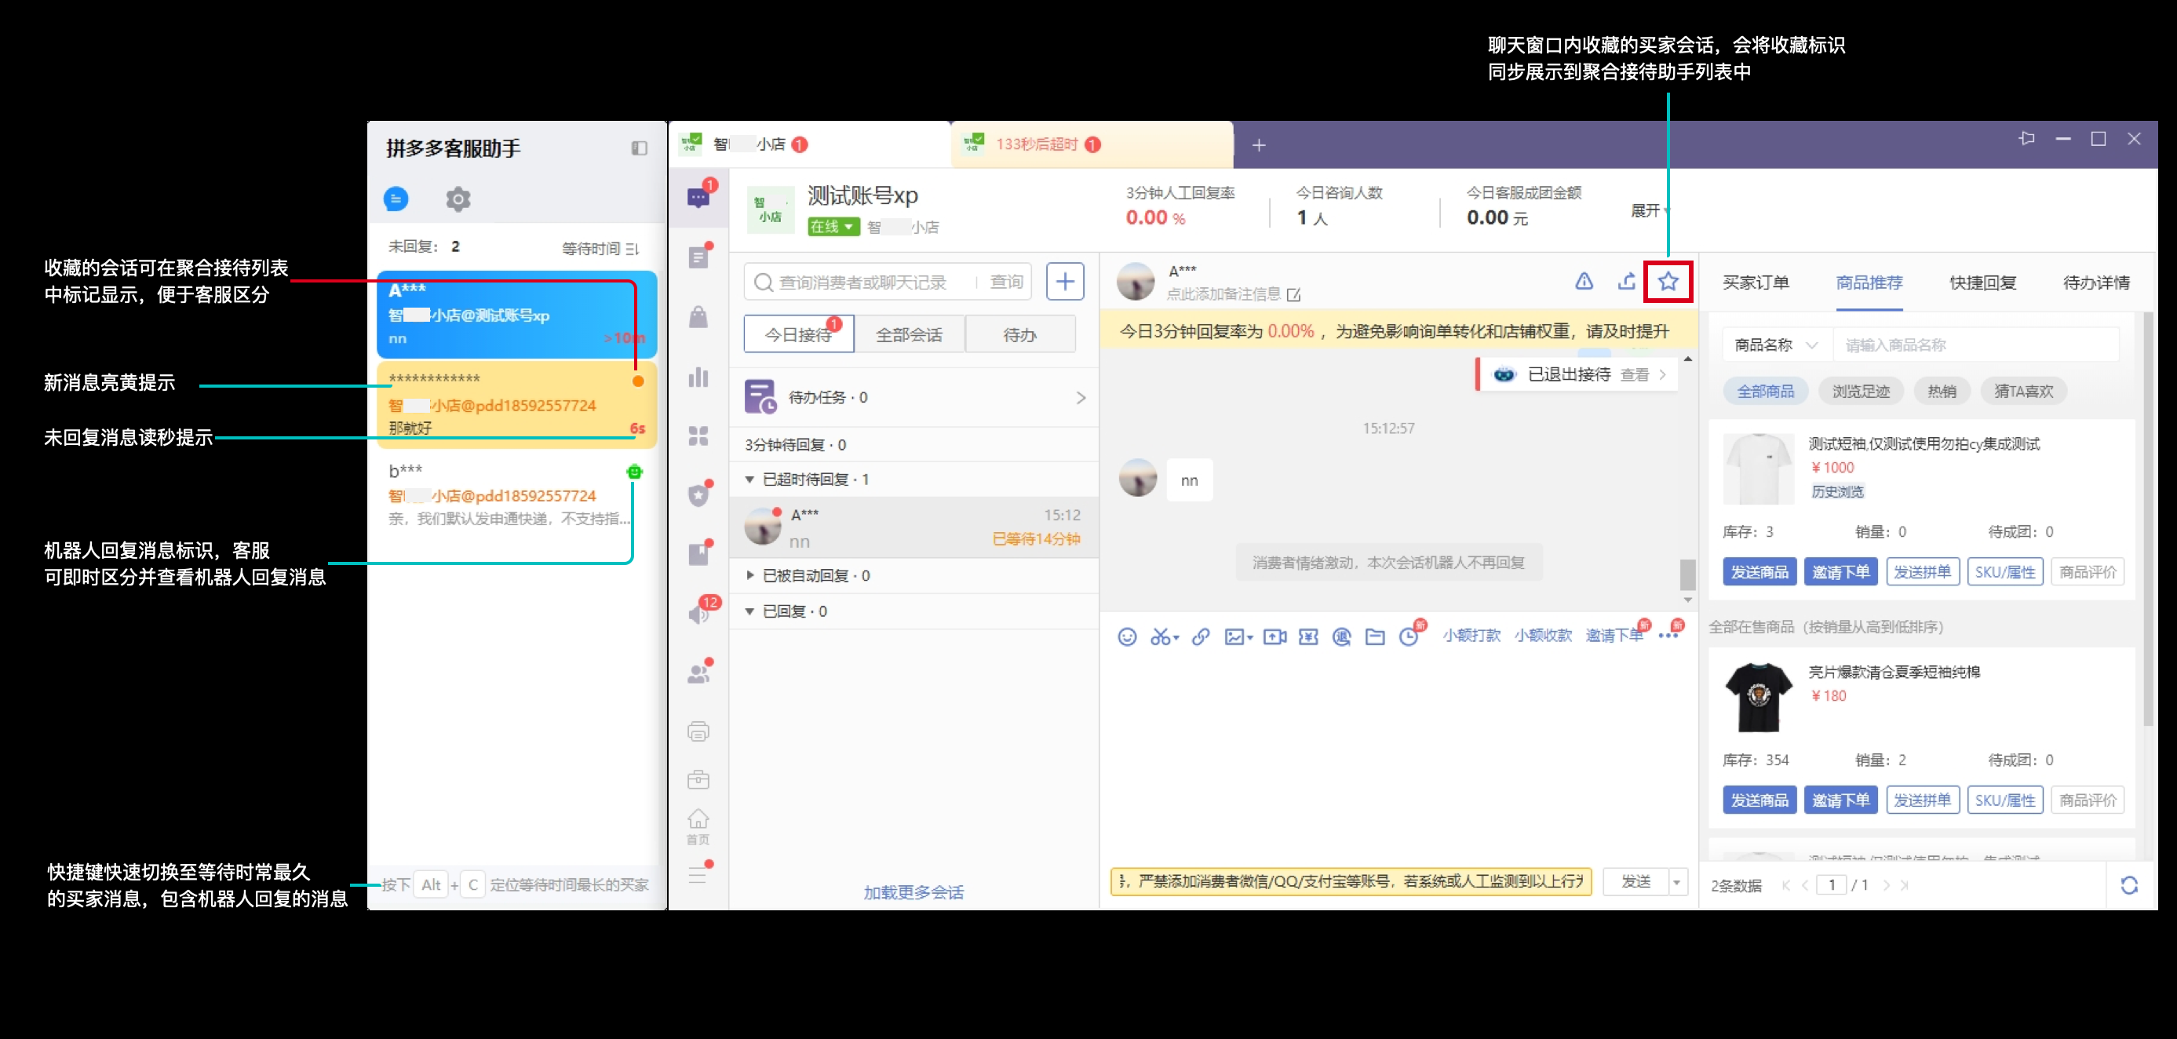Screen dimensions: 2177x1039
Task: Send an image via picture icon
Action: click(x=1238, y=636)
